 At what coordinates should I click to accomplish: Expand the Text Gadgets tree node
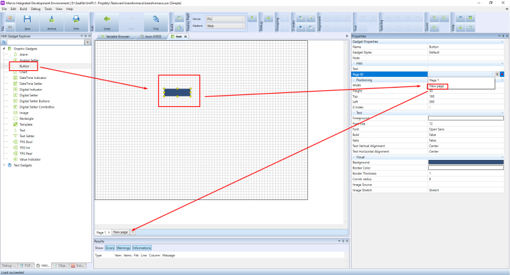click(5, 165)
